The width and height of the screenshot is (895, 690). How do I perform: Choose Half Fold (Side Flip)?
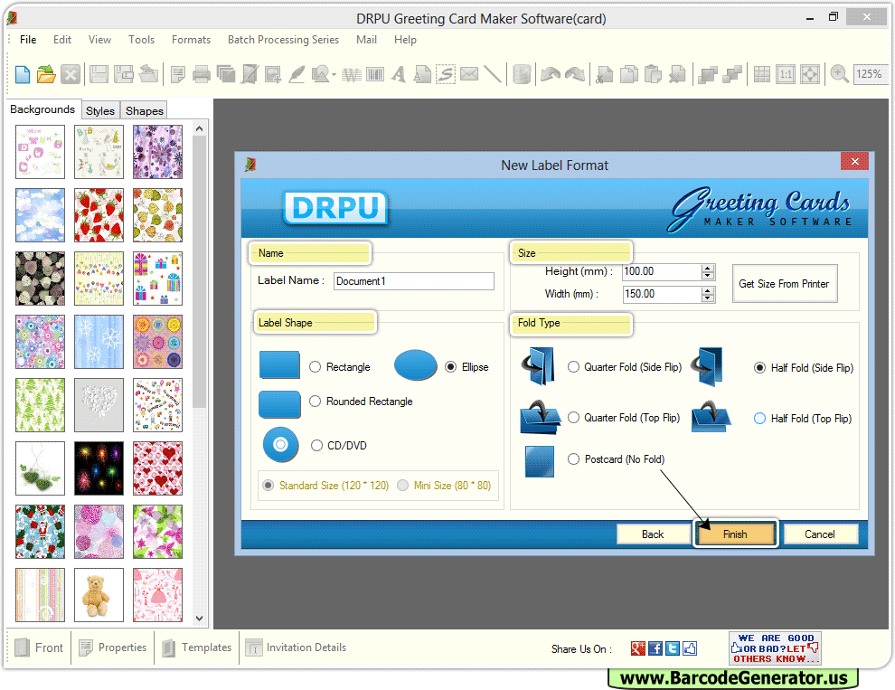(x=759, y=368)
